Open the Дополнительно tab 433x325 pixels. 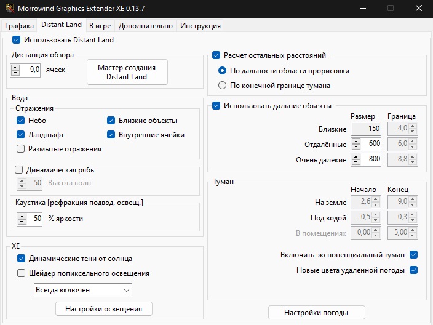(146, 25)
